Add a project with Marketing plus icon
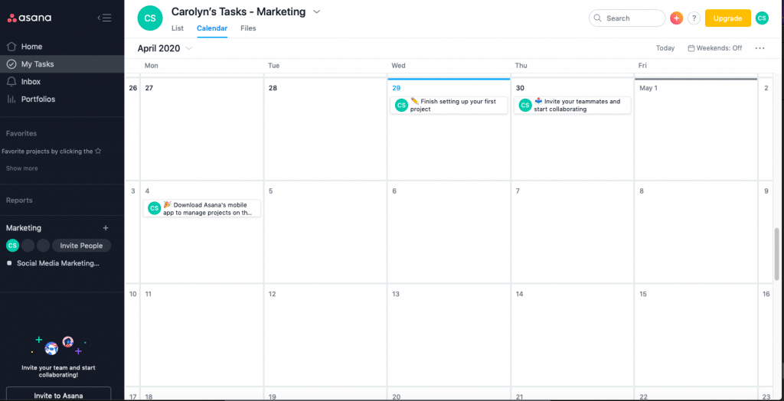Viewport: 784px width, 401px height. (106, 228)
